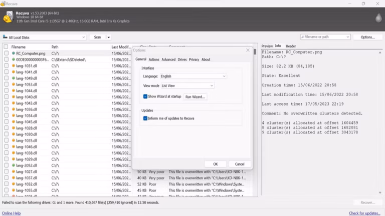Image resolution: width=385 pixels, height=216 pixels.
Task: Select the Info tab in the side panel
Action: pos(278,46)
